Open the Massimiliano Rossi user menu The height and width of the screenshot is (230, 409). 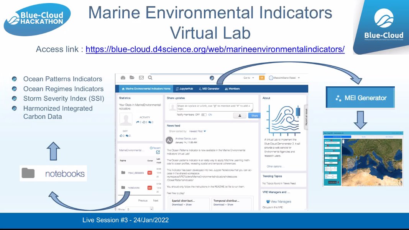(x=284, y=78)
